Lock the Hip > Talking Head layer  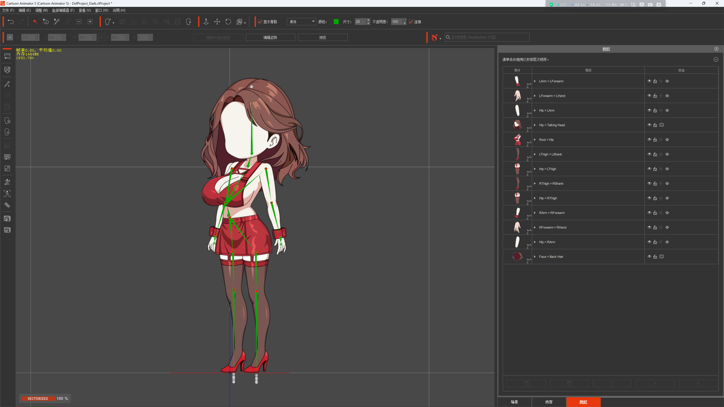coord(655,125)
